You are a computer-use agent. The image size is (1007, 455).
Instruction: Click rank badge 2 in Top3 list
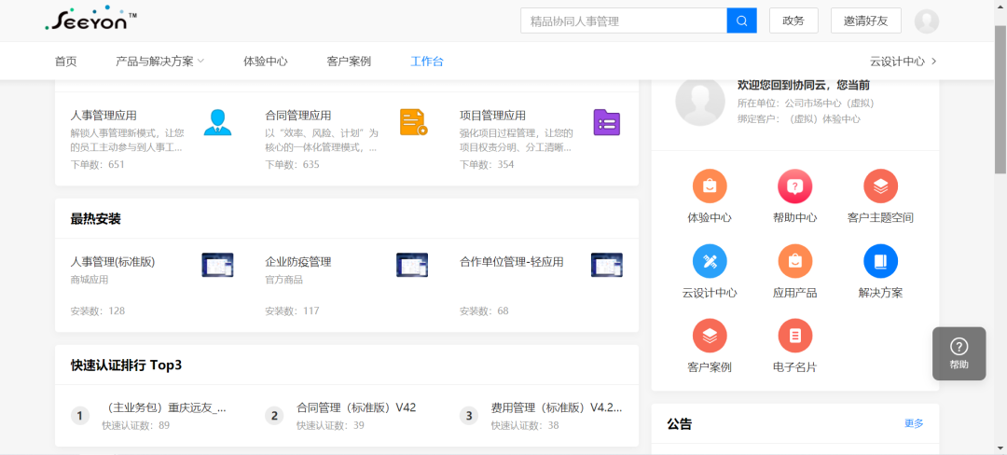tap(274, 416)
